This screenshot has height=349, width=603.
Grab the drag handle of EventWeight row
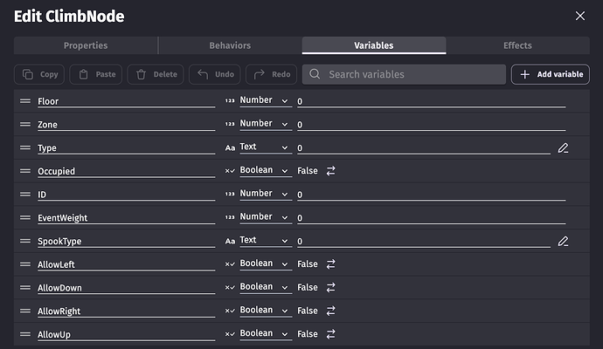25,218
